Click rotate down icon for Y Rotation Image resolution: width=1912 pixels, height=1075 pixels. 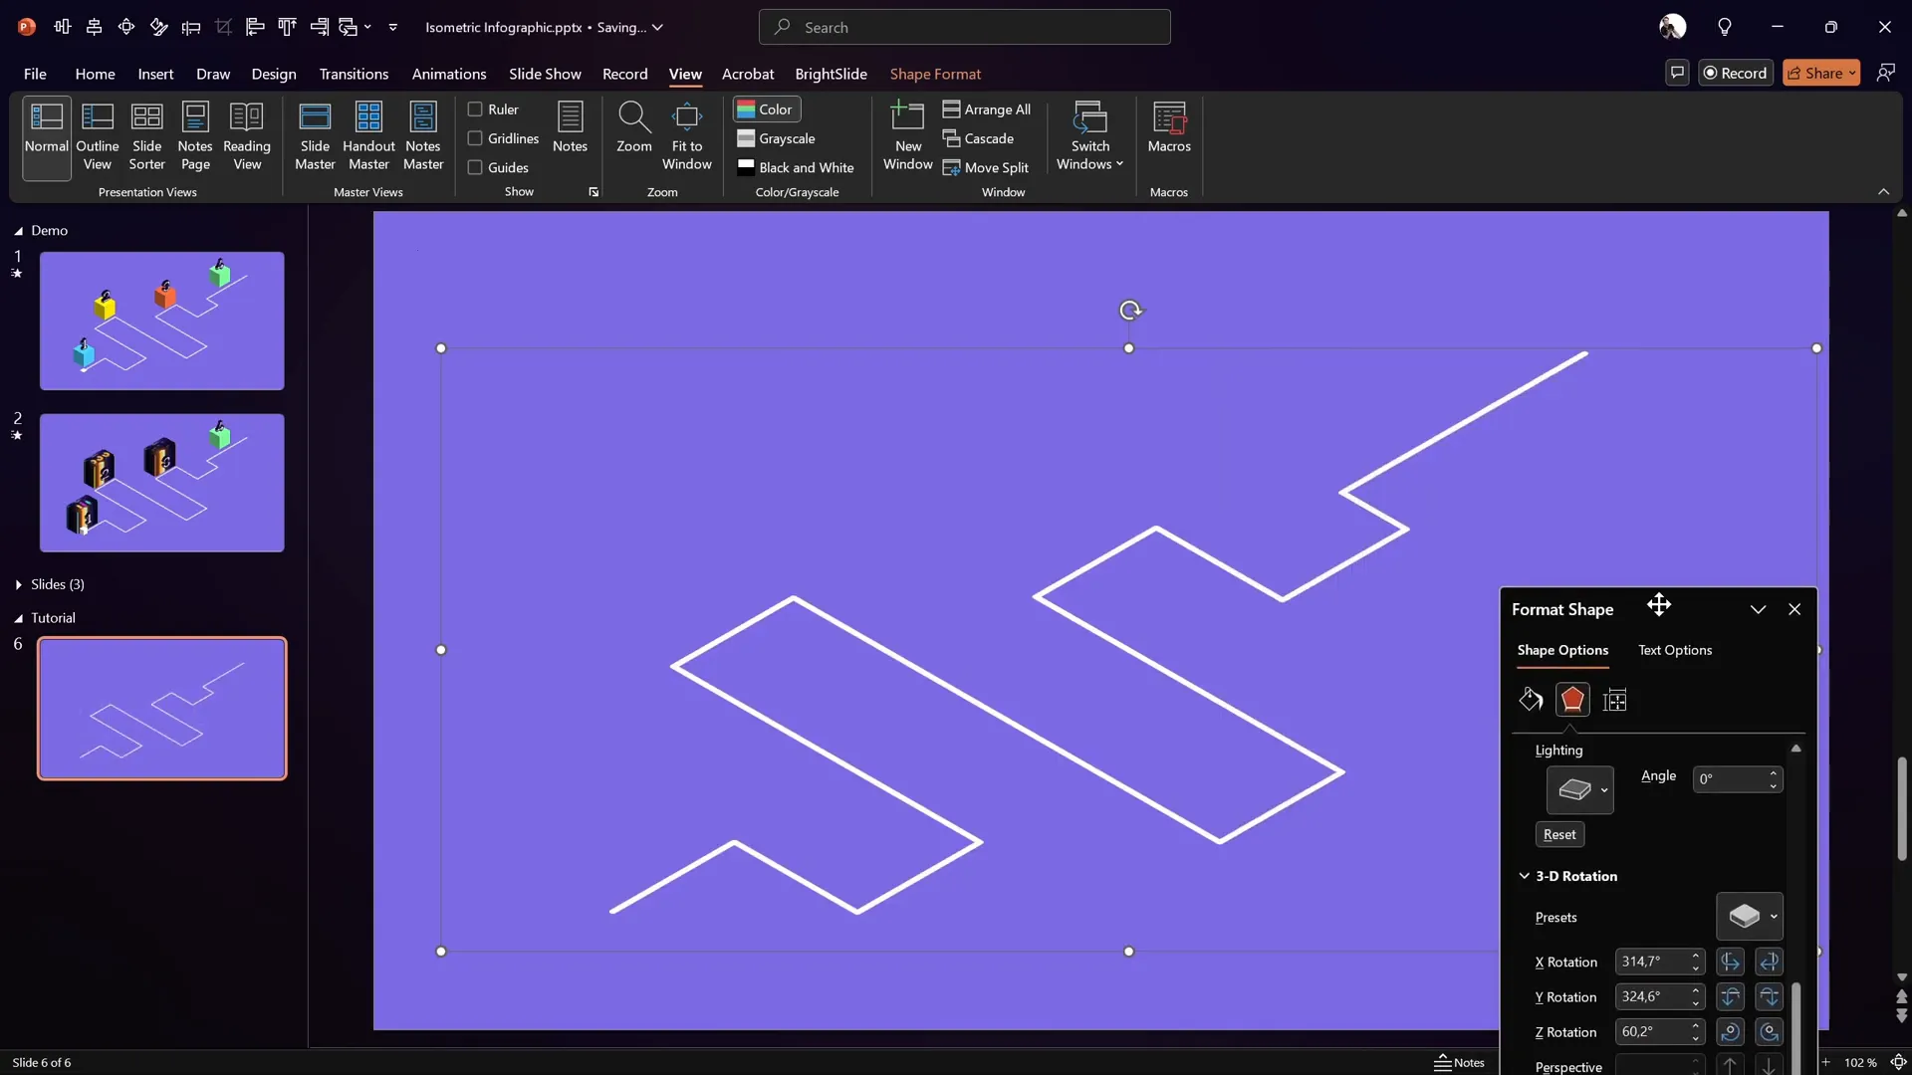point(1769,996)
